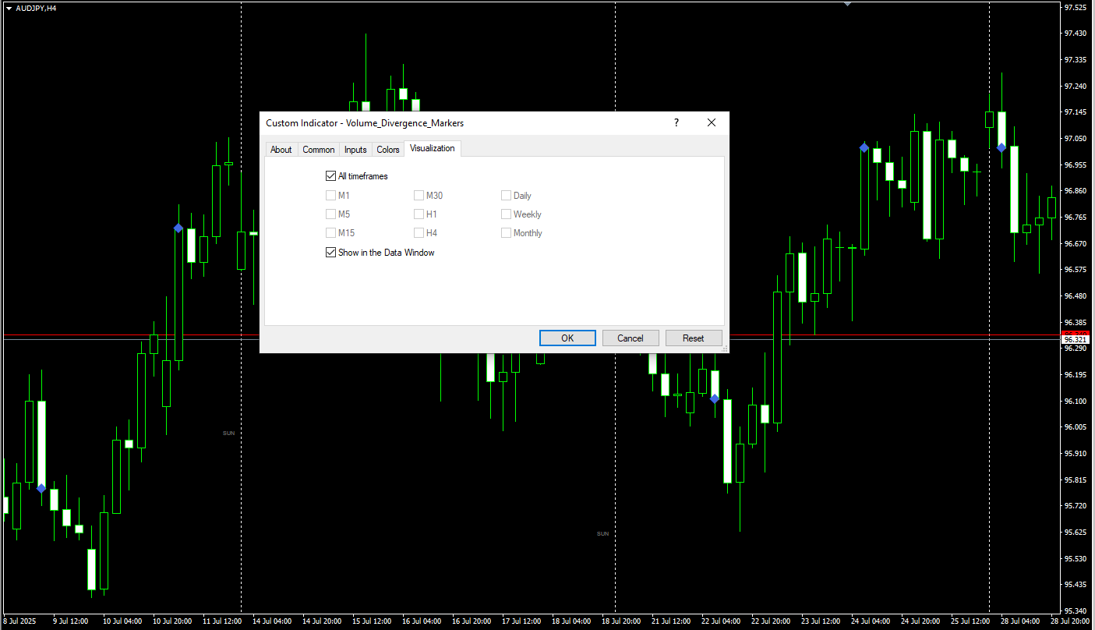Click the help question mark in dialog title
This screenshot has width=1095, height=630.
(x=676, y=123)
